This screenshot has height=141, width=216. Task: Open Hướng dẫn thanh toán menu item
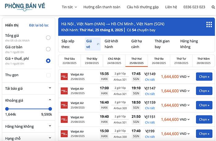[102, 7]
